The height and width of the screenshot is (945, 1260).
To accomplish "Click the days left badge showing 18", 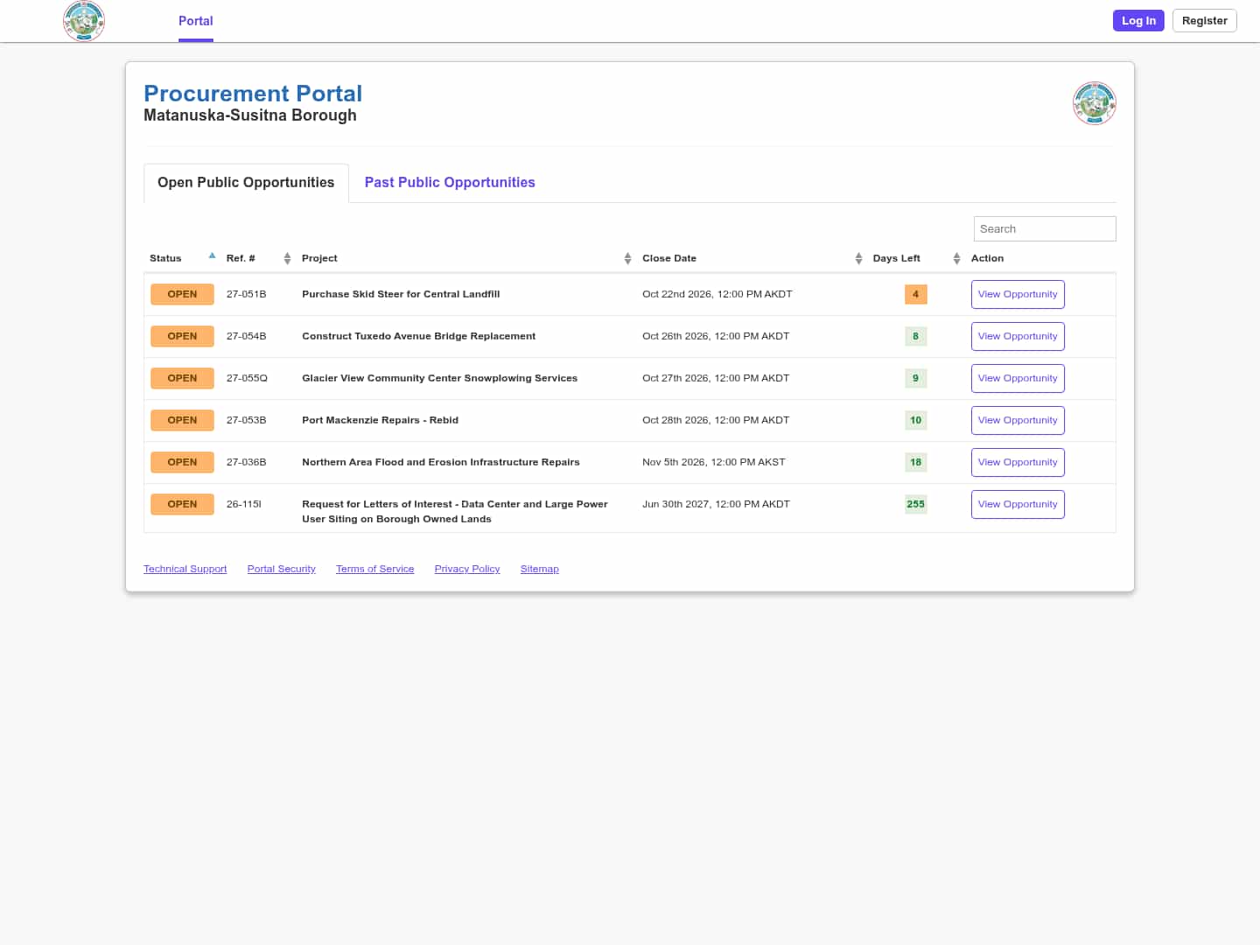I will click(x=915, y=462).
